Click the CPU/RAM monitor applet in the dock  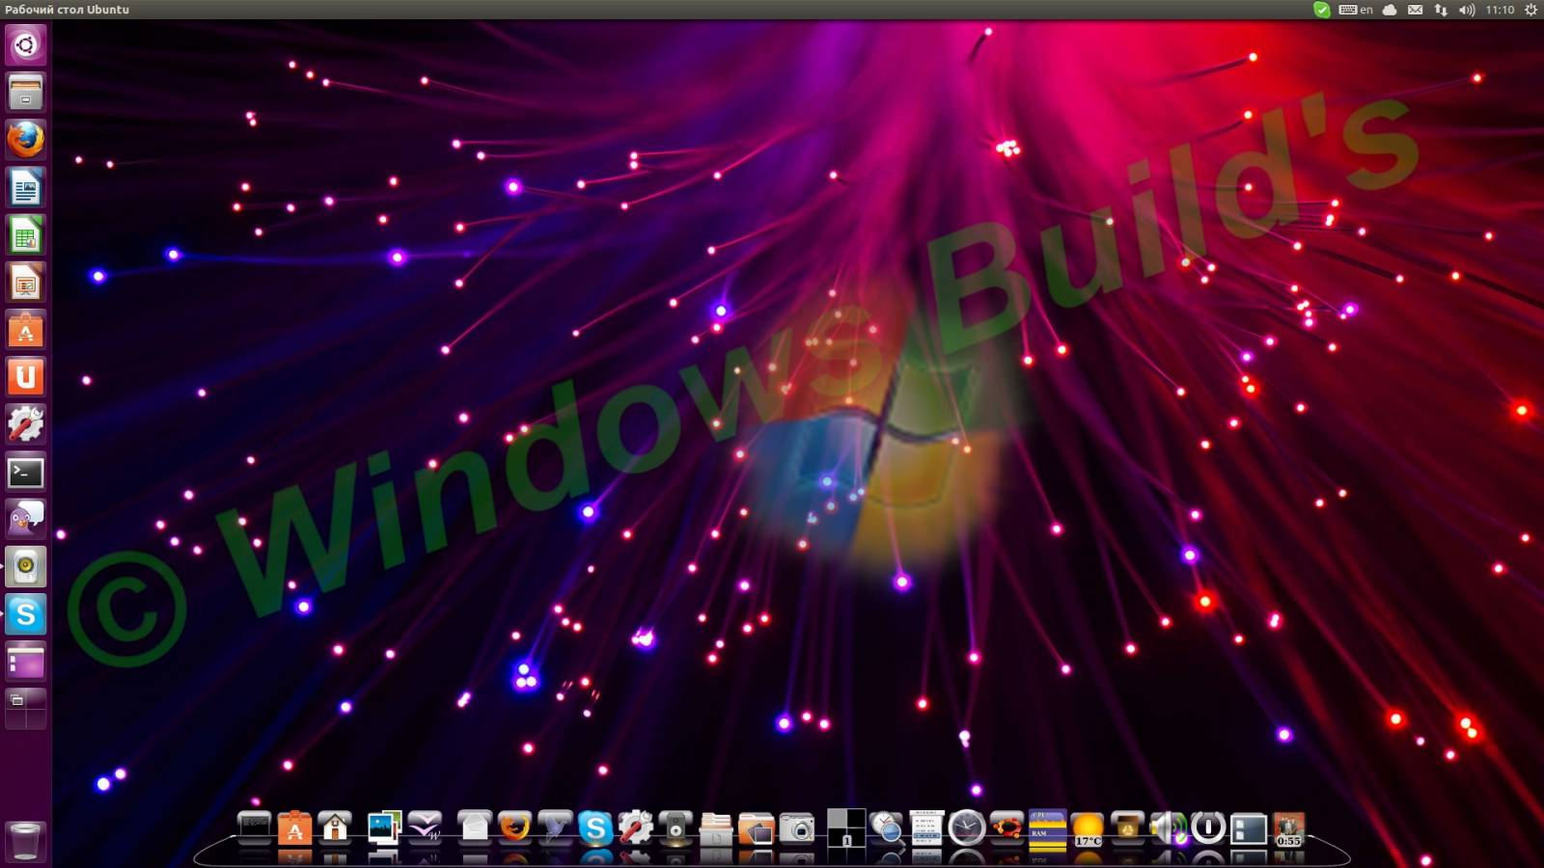1047,830
